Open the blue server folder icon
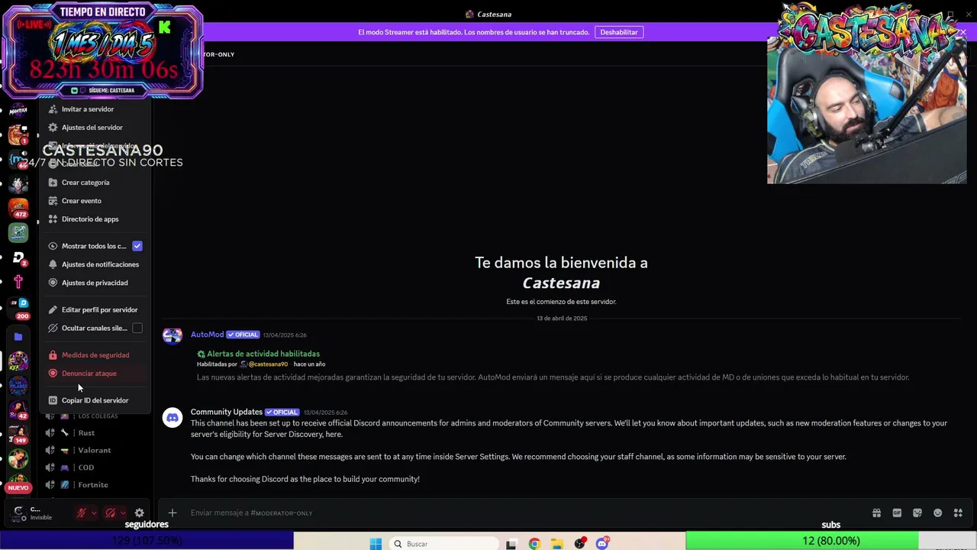977x550 pixels. [18, 337]
